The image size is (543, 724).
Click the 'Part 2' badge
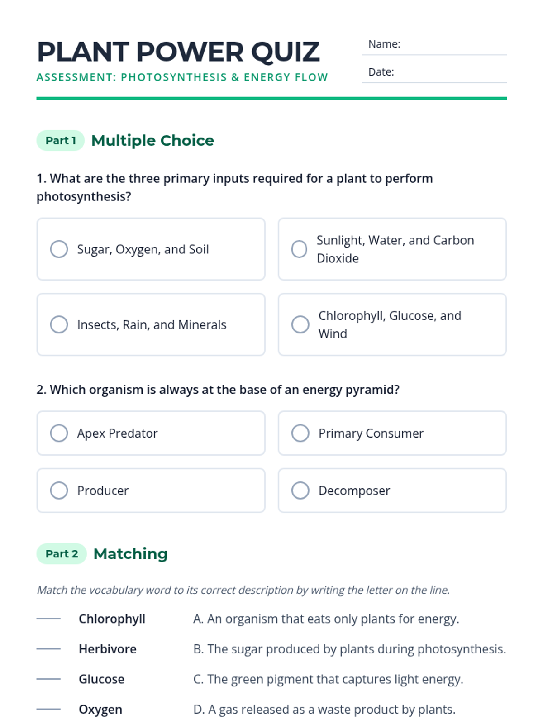(x=62, y=554)
